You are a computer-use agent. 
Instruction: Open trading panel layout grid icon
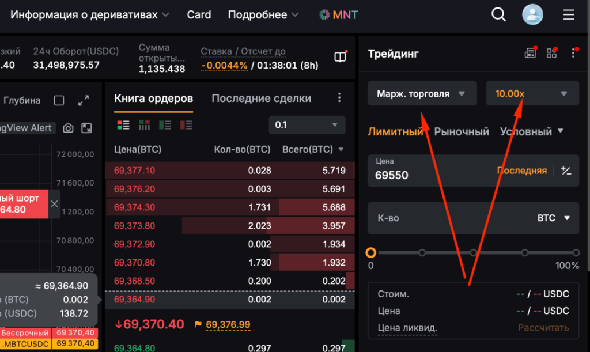pyautogui.click(x=551, y=53)
